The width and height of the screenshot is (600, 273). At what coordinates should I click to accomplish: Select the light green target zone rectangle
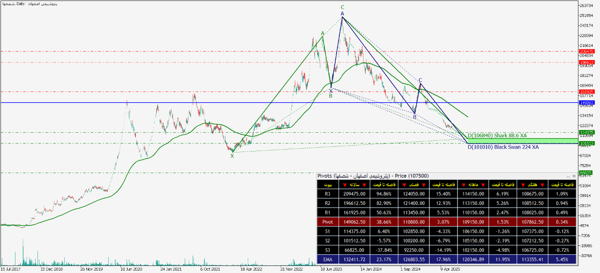[x=520, y=141]
